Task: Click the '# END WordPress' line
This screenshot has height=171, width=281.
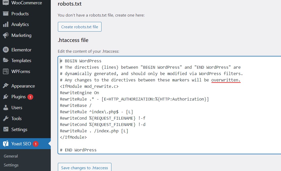Action: pyautogui.click(x=78, y=150)
